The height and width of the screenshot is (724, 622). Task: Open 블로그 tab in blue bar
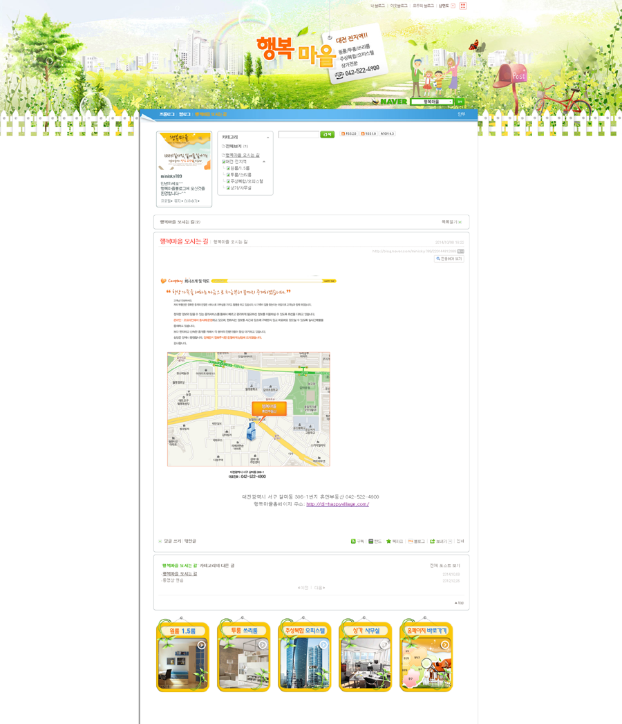pyautogui.click(x=185, y=114)
